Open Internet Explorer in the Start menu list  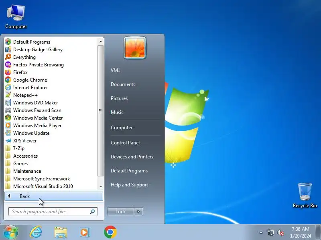pyautogui.click(x=26, y=87)
